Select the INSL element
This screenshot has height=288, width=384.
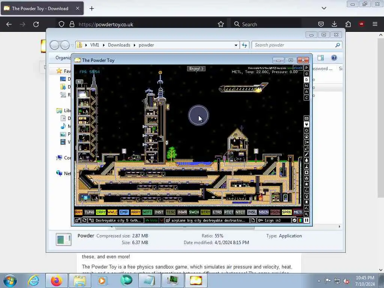tap(252, 212)
